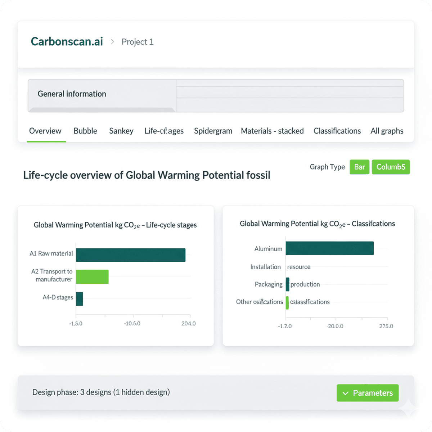Click the General information header
Image resolution: width=432 pixels, height=432 pixels.
coord(71,94)
